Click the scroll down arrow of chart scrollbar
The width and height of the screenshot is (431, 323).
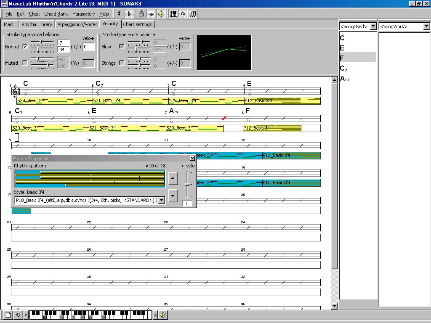pos(335,306)
